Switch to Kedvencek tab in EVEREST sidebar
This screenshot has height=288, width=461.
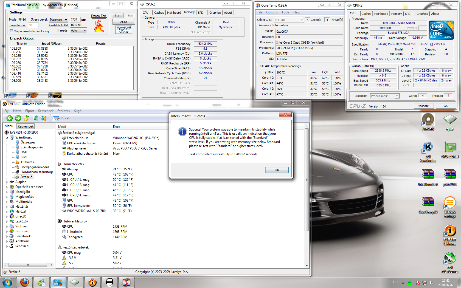click(26, 126)
